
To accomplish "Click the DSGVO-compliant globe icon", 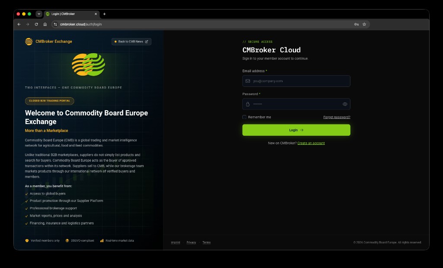I will [x=67, y=241].
